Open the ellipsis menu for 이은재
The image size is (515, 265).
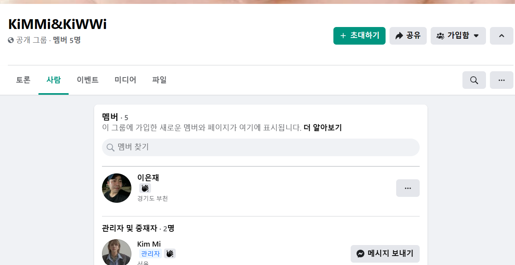pyautogui.click(x=408, y=188)
